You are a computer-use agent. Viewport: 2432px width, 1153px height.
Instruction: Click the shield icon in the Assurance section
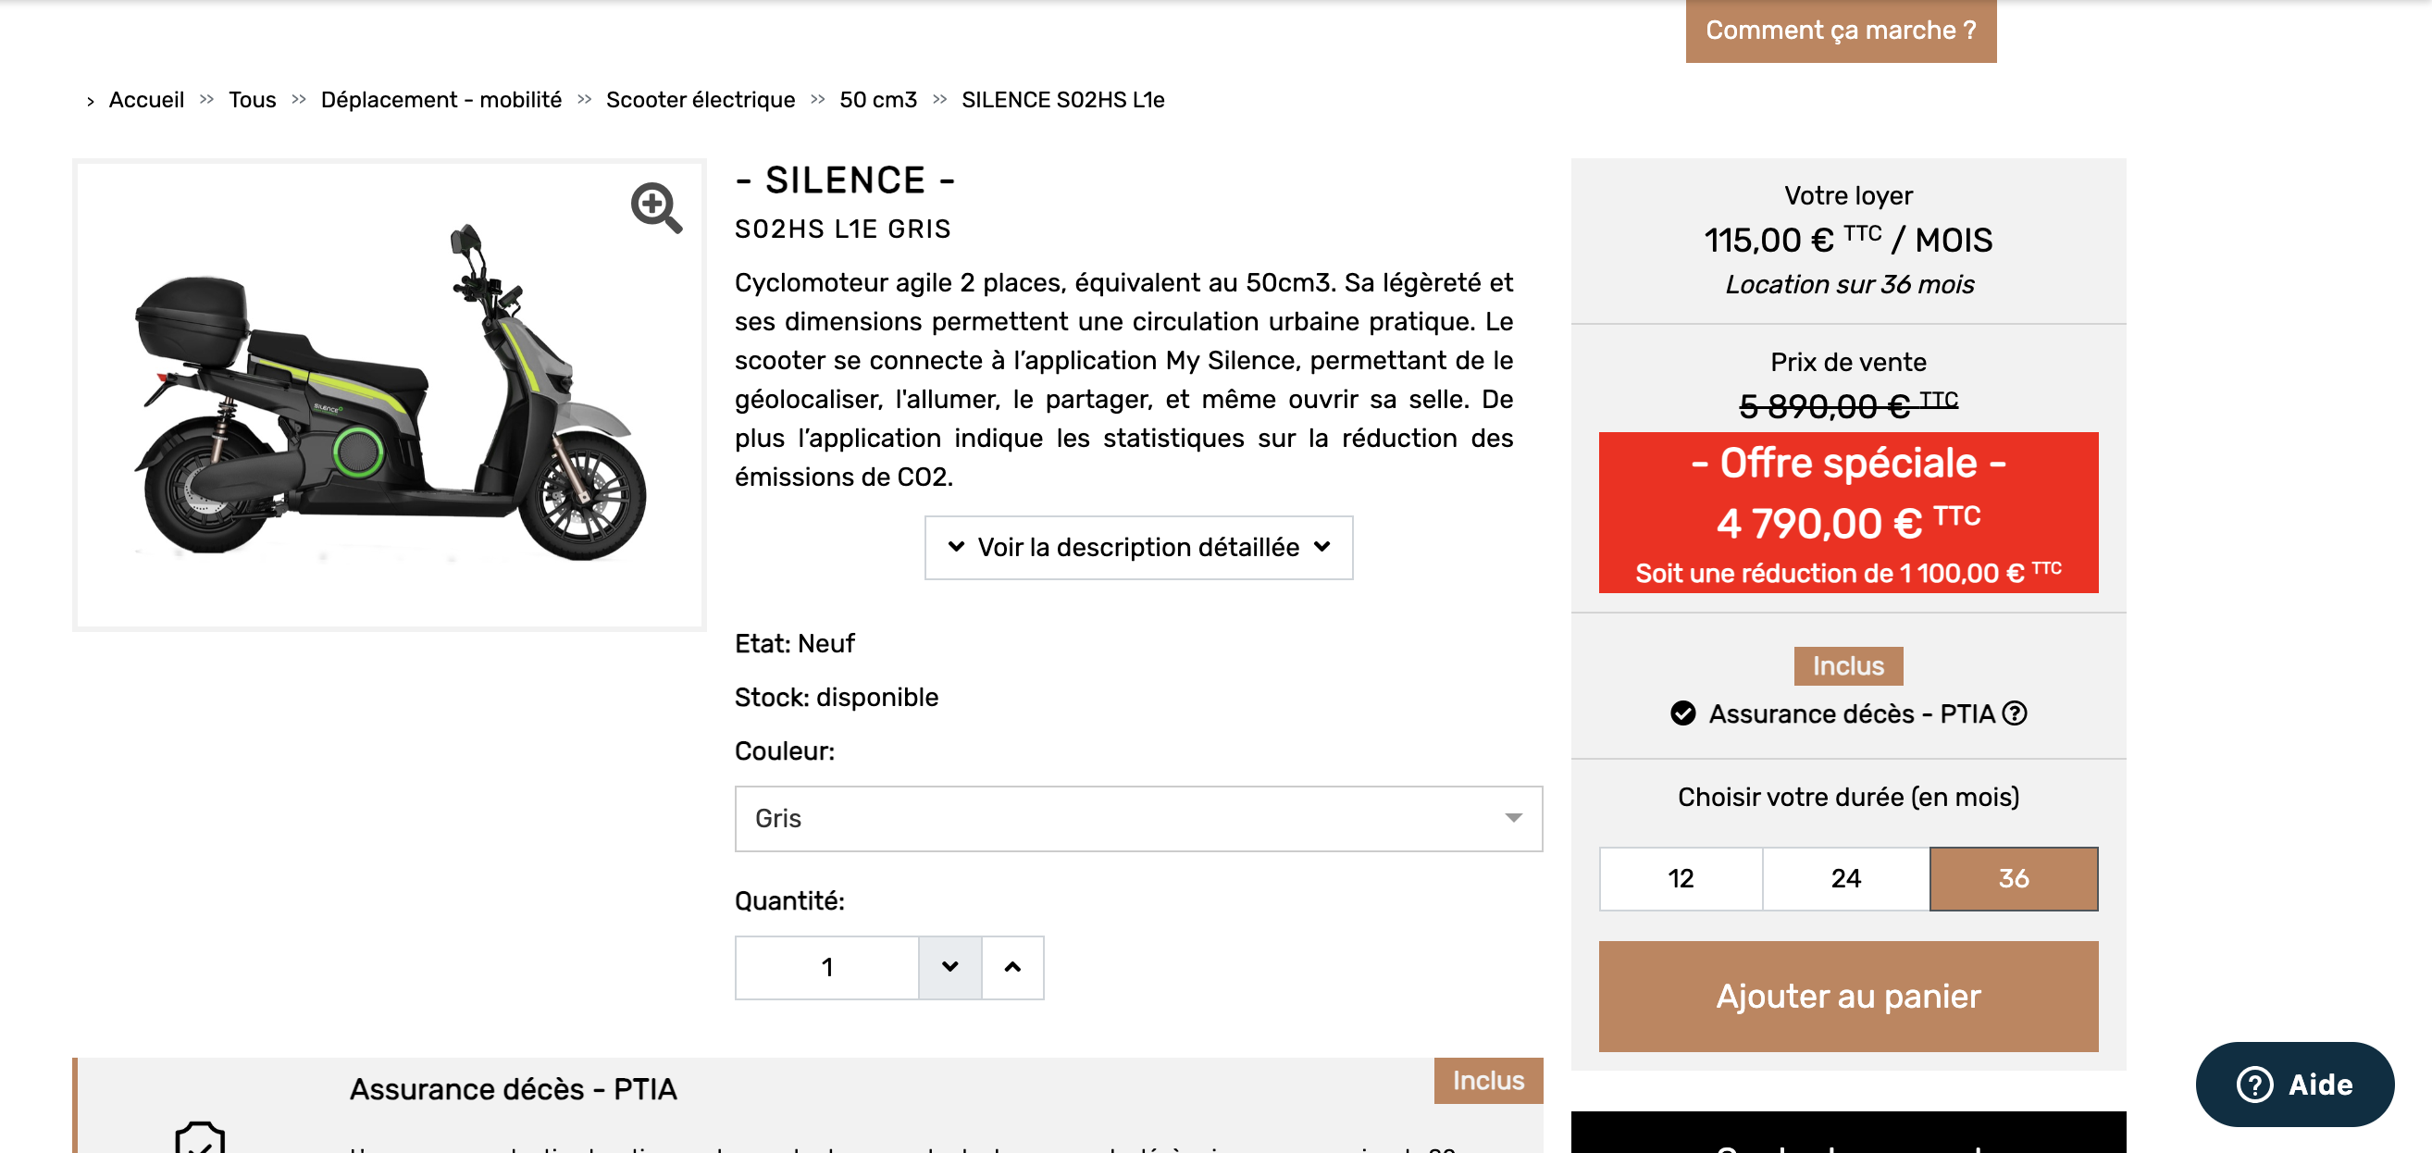(200, 1136)
